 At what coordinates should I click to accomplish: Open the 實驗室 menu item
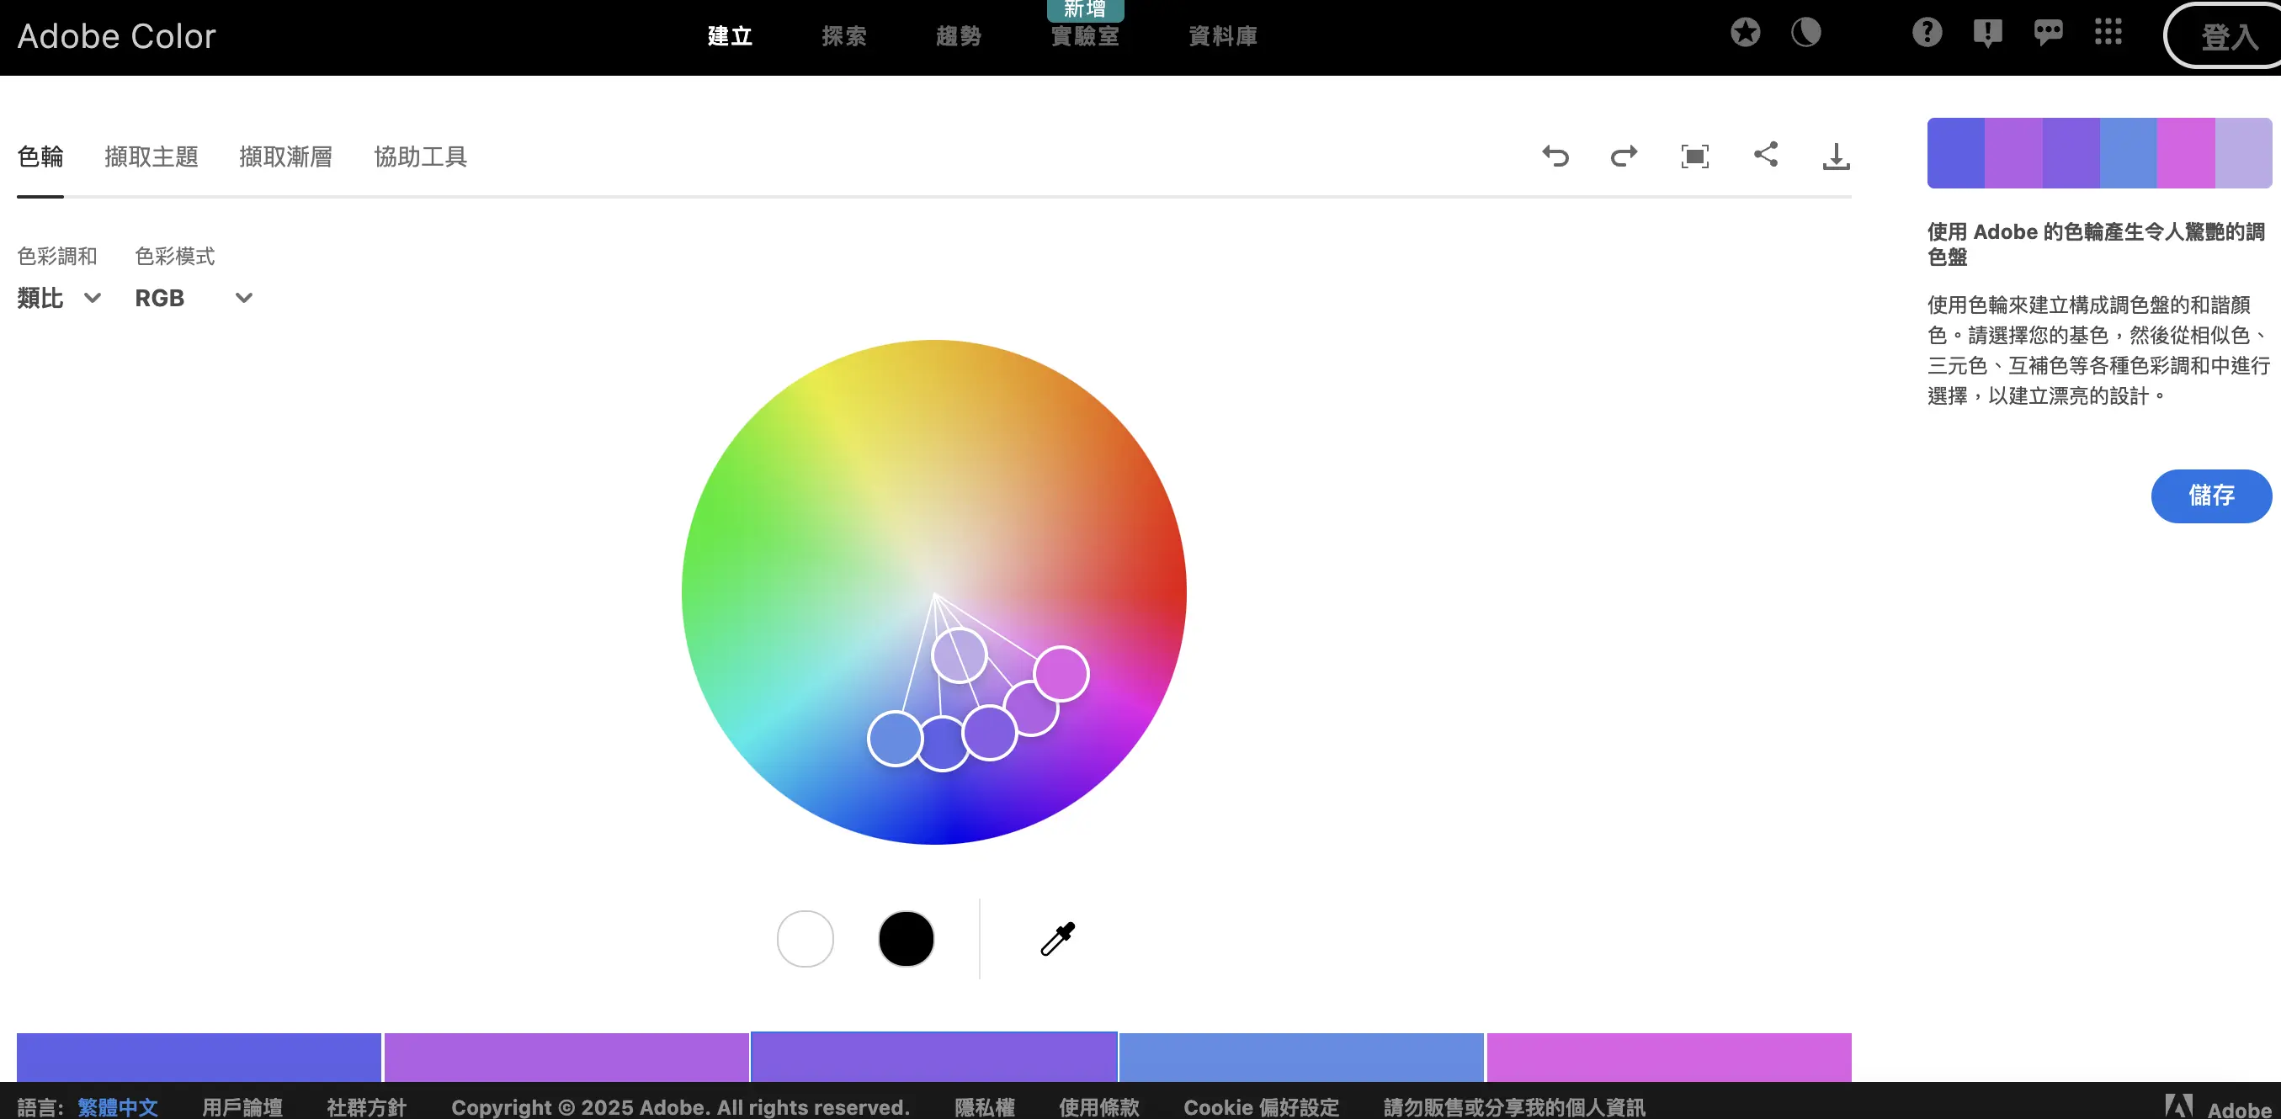1085,36
